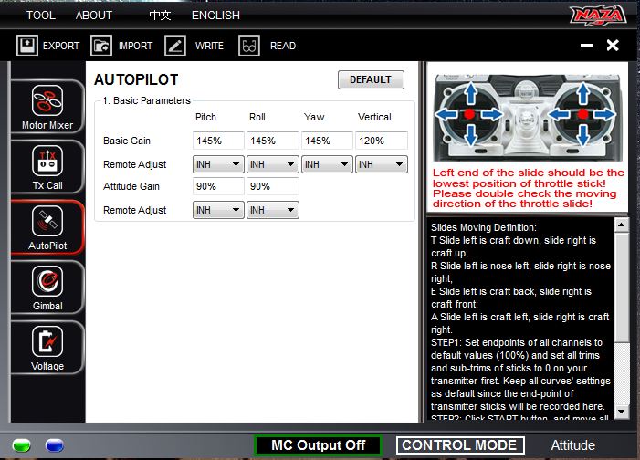Open the Tx Cali panel
This screenshot has height=460, width=640.
(x=47, y=167)
